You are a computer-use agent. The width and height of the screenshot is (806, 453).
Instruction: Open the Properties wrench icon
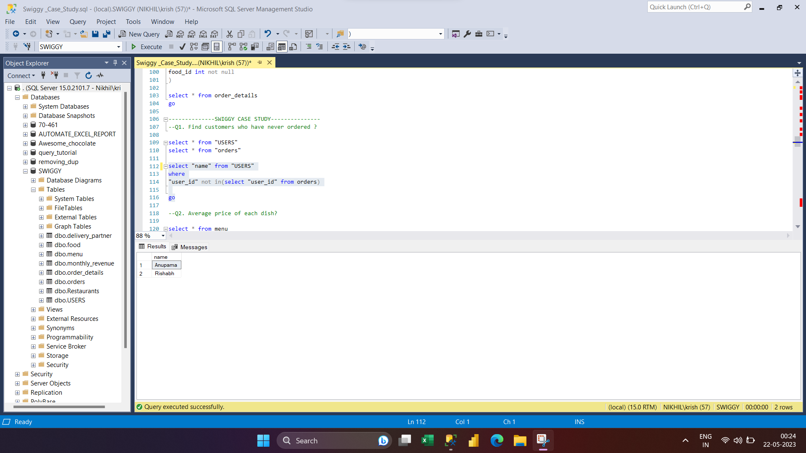coord(467,34)
